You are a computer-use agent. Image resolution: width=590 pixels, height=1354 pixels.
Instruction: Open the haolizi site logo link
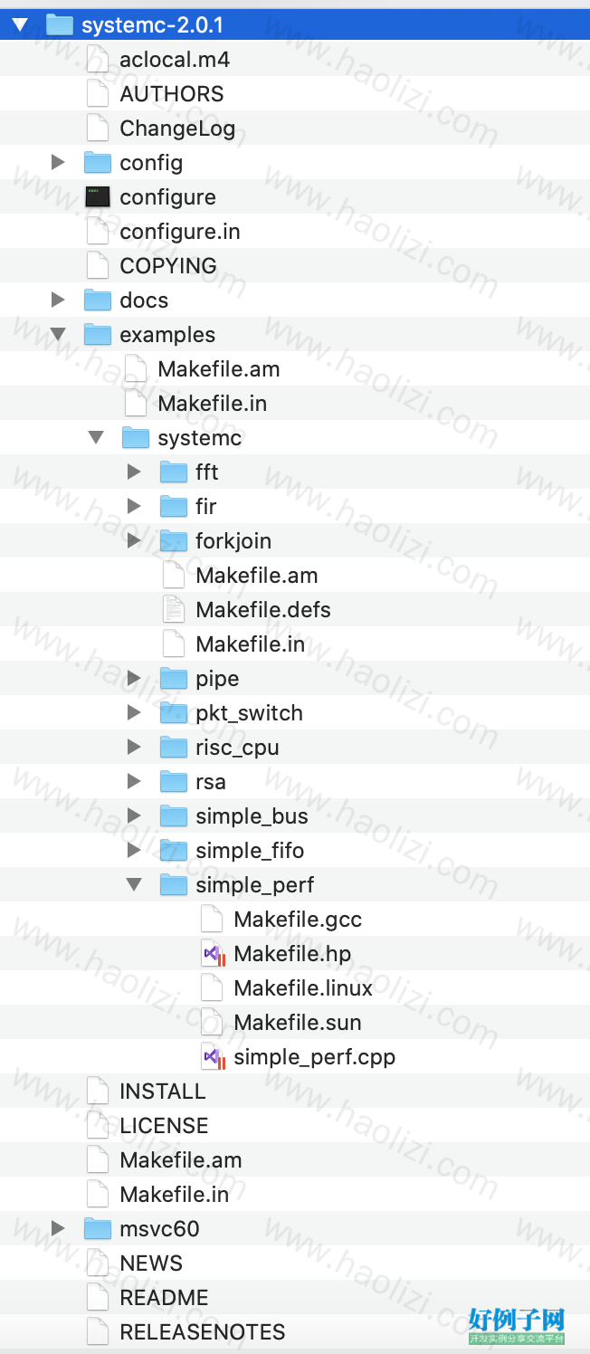[517, 1326]
